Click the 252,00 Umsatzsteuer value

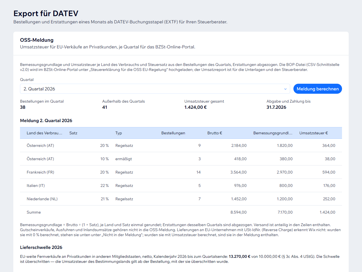[329, 199]
